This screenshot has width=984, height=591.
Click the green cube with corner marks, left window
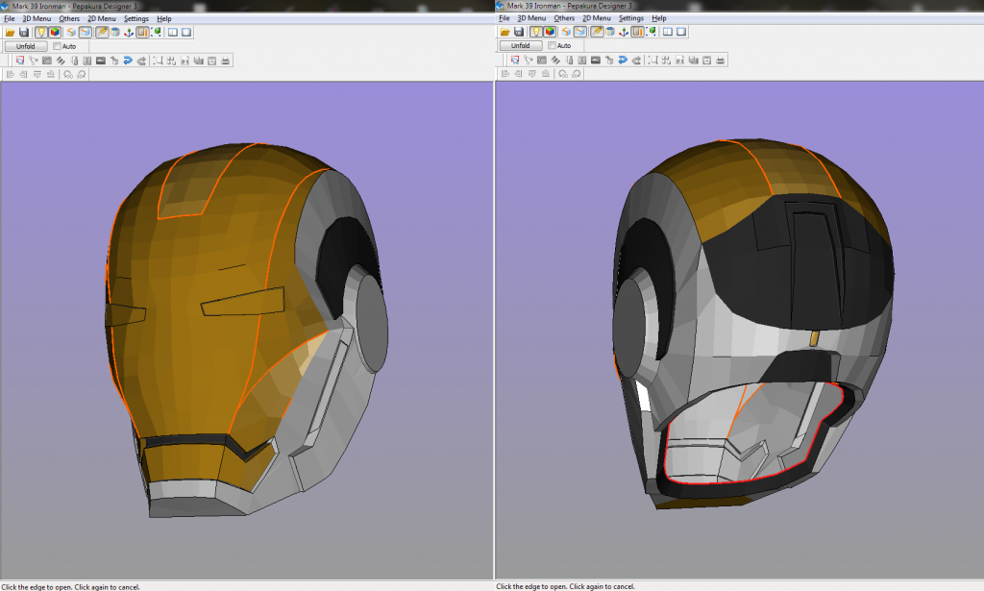tap(157, 32)
